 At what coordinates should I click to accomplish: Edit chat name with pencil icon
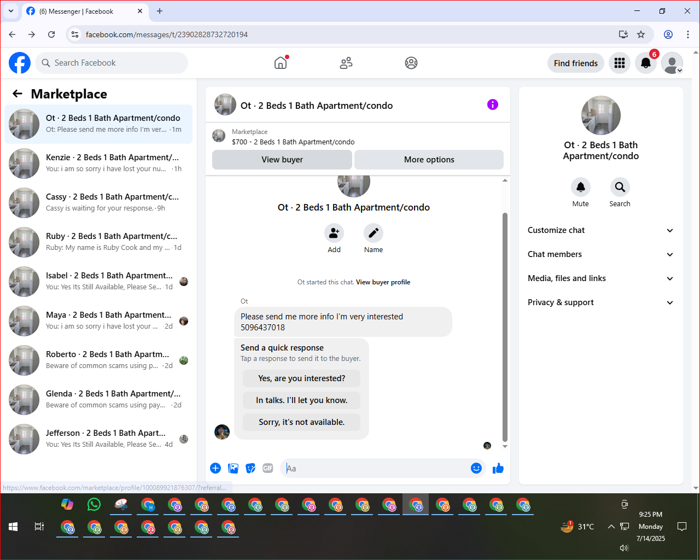tap(374, 234)
